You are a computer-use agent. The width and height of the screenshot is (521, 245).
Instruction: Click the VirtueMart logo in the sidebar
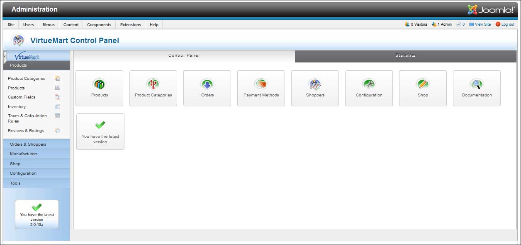point(27,57)
